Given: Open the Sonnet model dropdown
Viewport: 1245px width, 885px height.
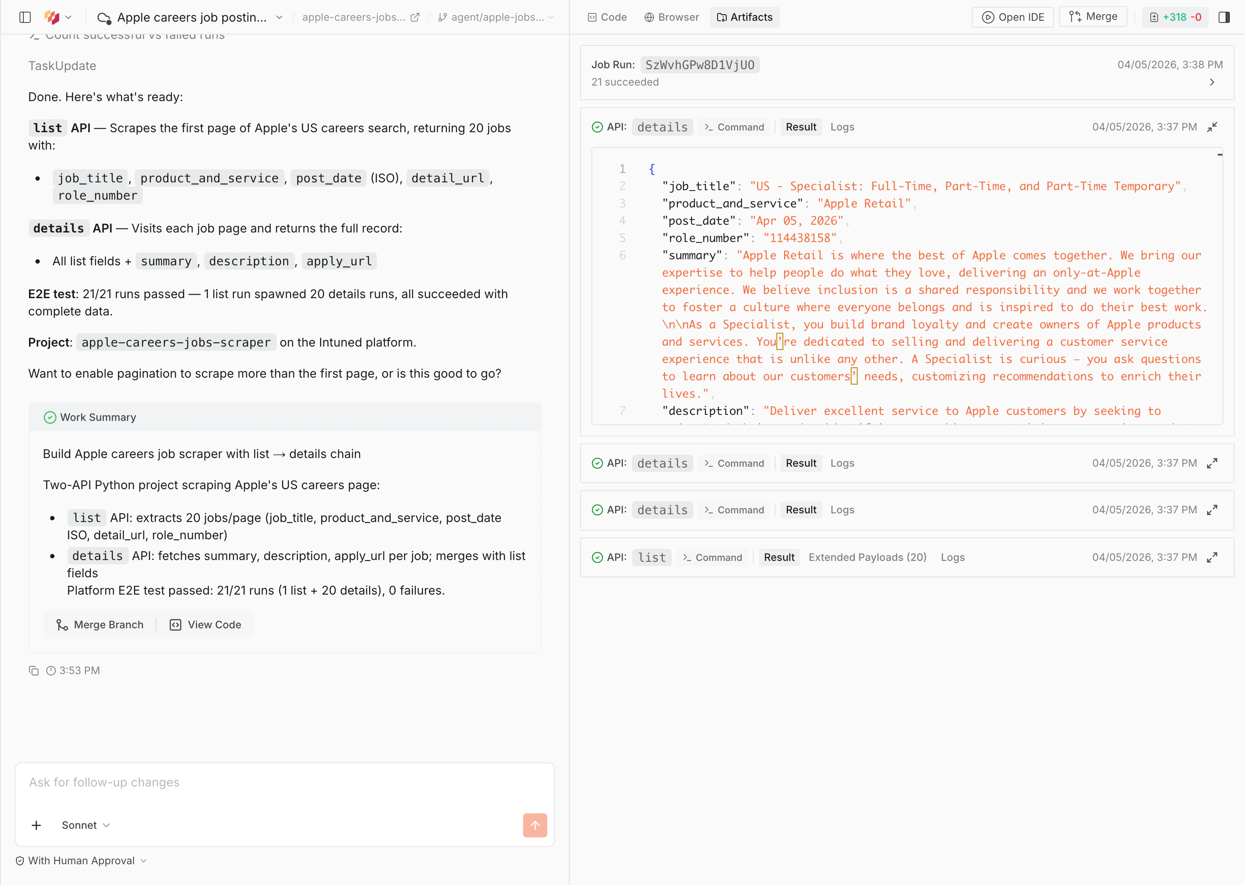Looking at the screenshot, I should 86,826.
